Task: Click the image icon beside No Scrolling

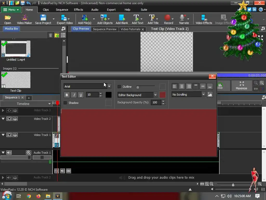Action: (x=210, y=95)
